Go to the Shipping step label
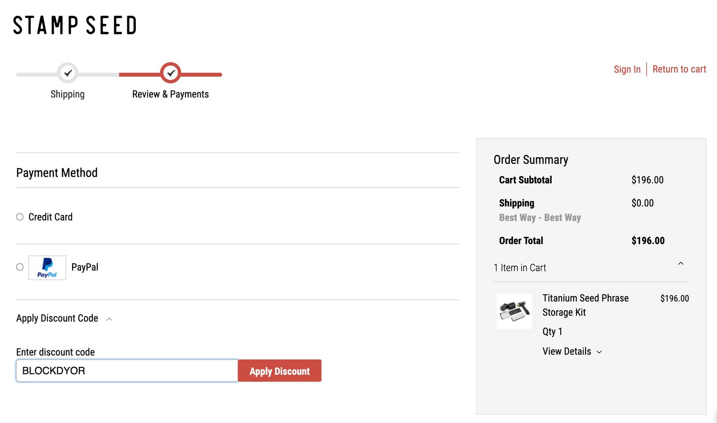 coord(67,94)
